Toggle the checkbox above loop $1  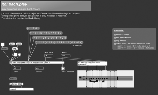[x=3, y=44]
